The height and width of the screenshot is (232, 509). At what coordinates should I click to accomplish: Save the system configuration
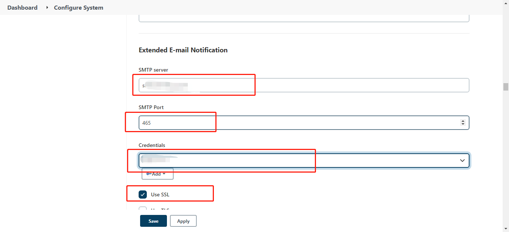[x=154, y=221]
